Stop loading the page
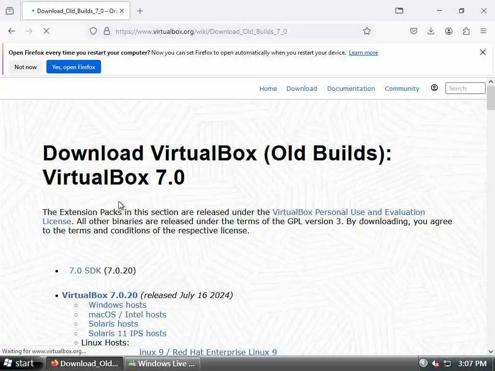 coord(46,31)
